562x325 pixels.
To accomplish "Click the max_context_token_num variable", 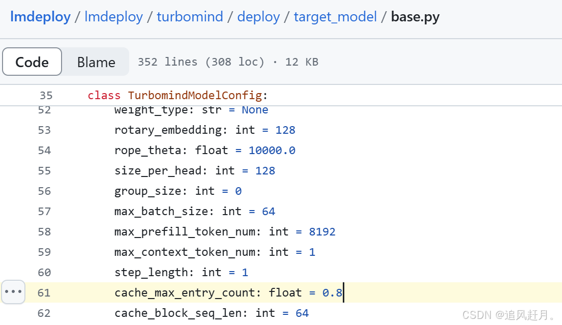I will point(185,252).
